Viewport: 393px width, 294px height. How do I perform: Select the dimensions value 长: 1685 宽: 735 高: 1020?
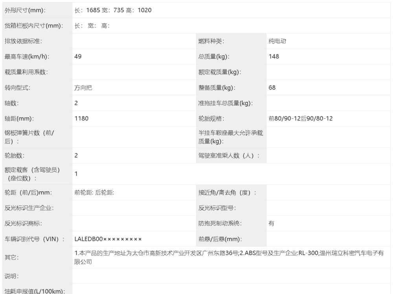tap(113, 10)
